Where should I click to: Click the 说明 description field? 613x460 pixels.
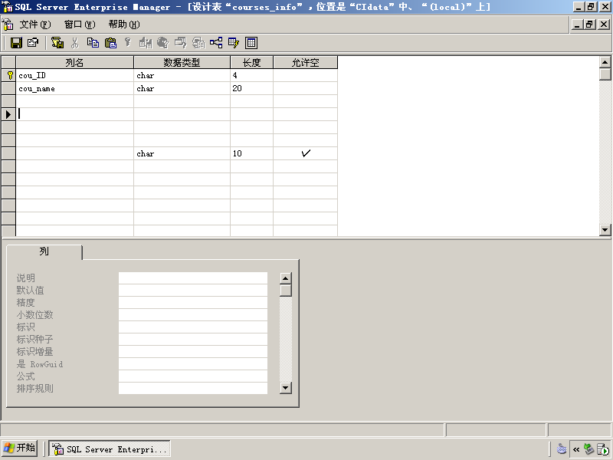(x=193, y=278)
